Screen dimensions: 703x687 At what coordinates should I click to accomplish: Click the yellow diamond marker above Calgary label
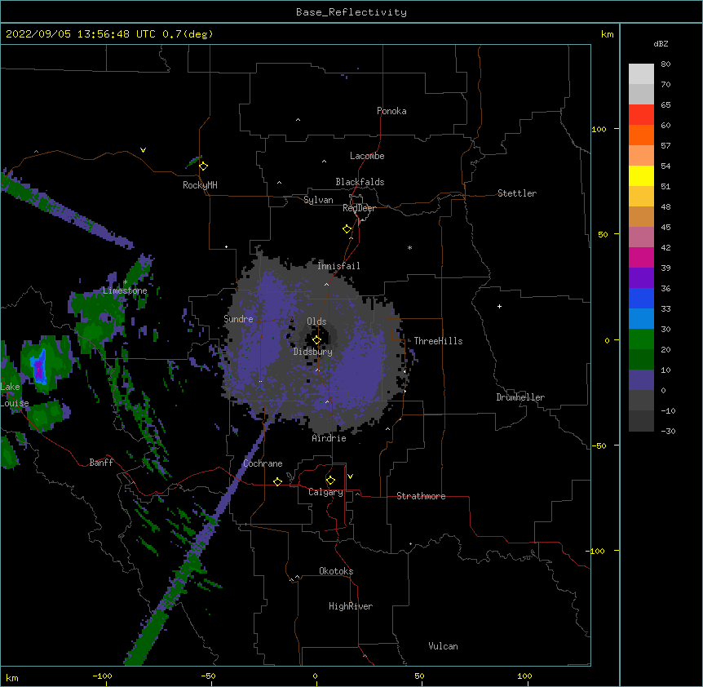[x=331, y=481]
